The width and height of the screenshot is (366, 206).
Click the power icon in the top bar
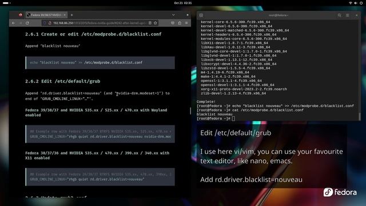pos(361,3)
